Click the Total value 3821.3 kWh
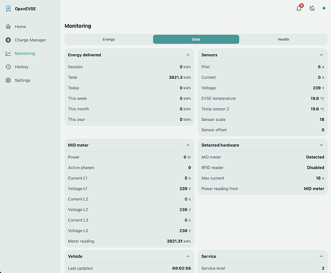331x273 pixels. (179, 77)
